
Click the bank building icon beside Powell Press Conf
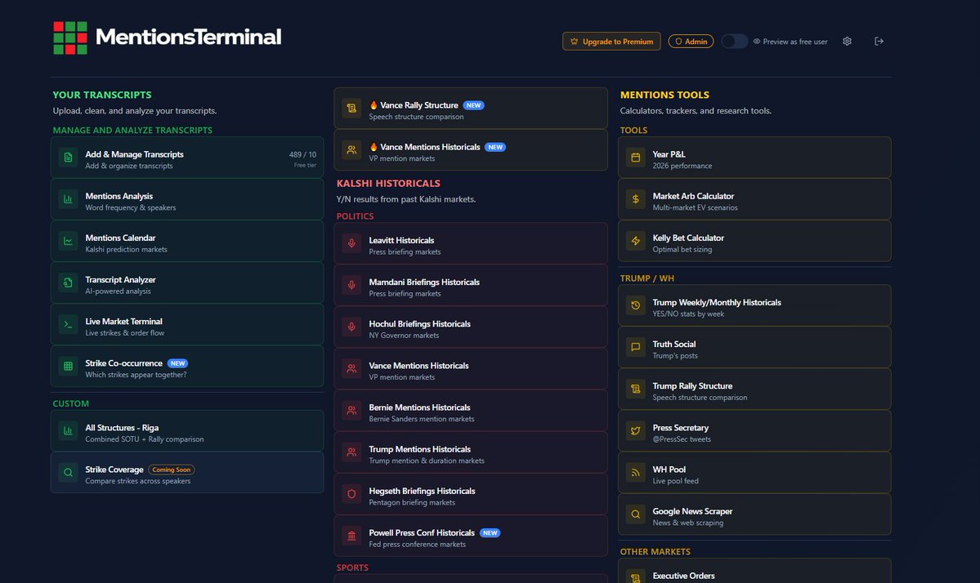coord(352,536)
